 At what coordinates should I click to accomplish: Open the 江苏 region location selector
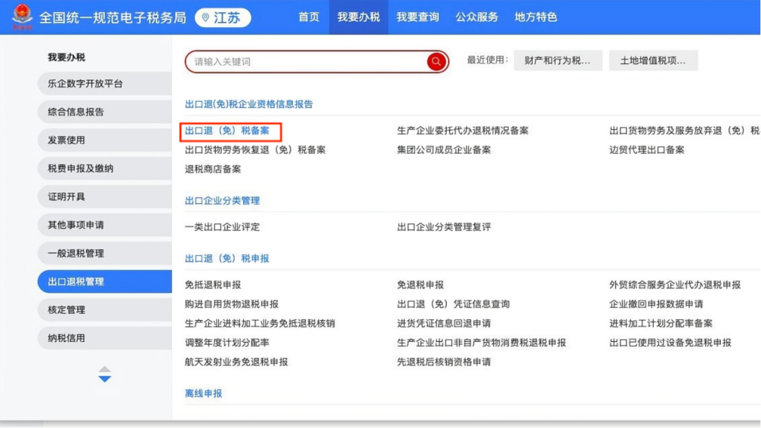pos(222,18)
